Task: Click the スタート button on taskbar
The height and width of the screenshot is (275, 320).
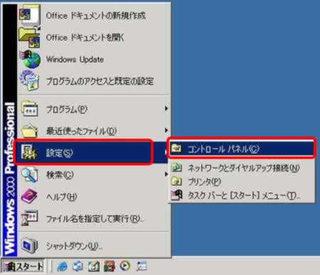Action: pos(23,266)
